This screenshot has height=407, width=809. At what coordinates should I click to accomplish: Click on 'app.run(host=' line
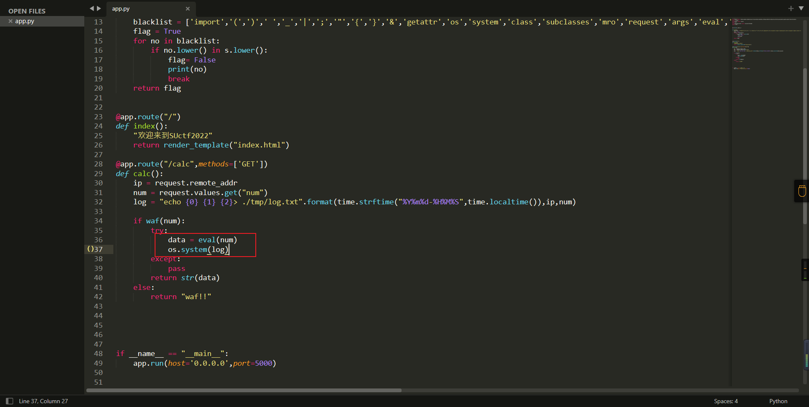[x=204, y=363]
